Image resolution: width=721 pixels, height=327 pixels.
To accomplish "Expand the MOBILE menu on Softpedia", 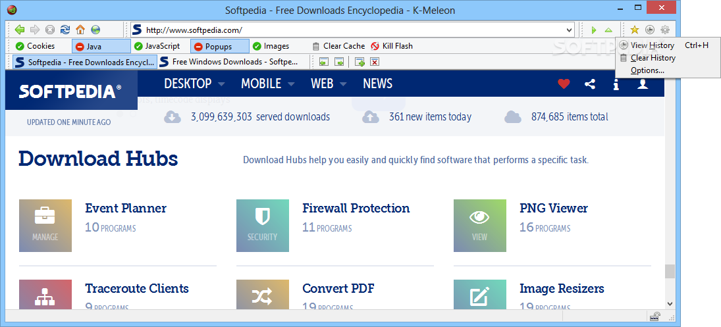I will click(x=267, y=84).
